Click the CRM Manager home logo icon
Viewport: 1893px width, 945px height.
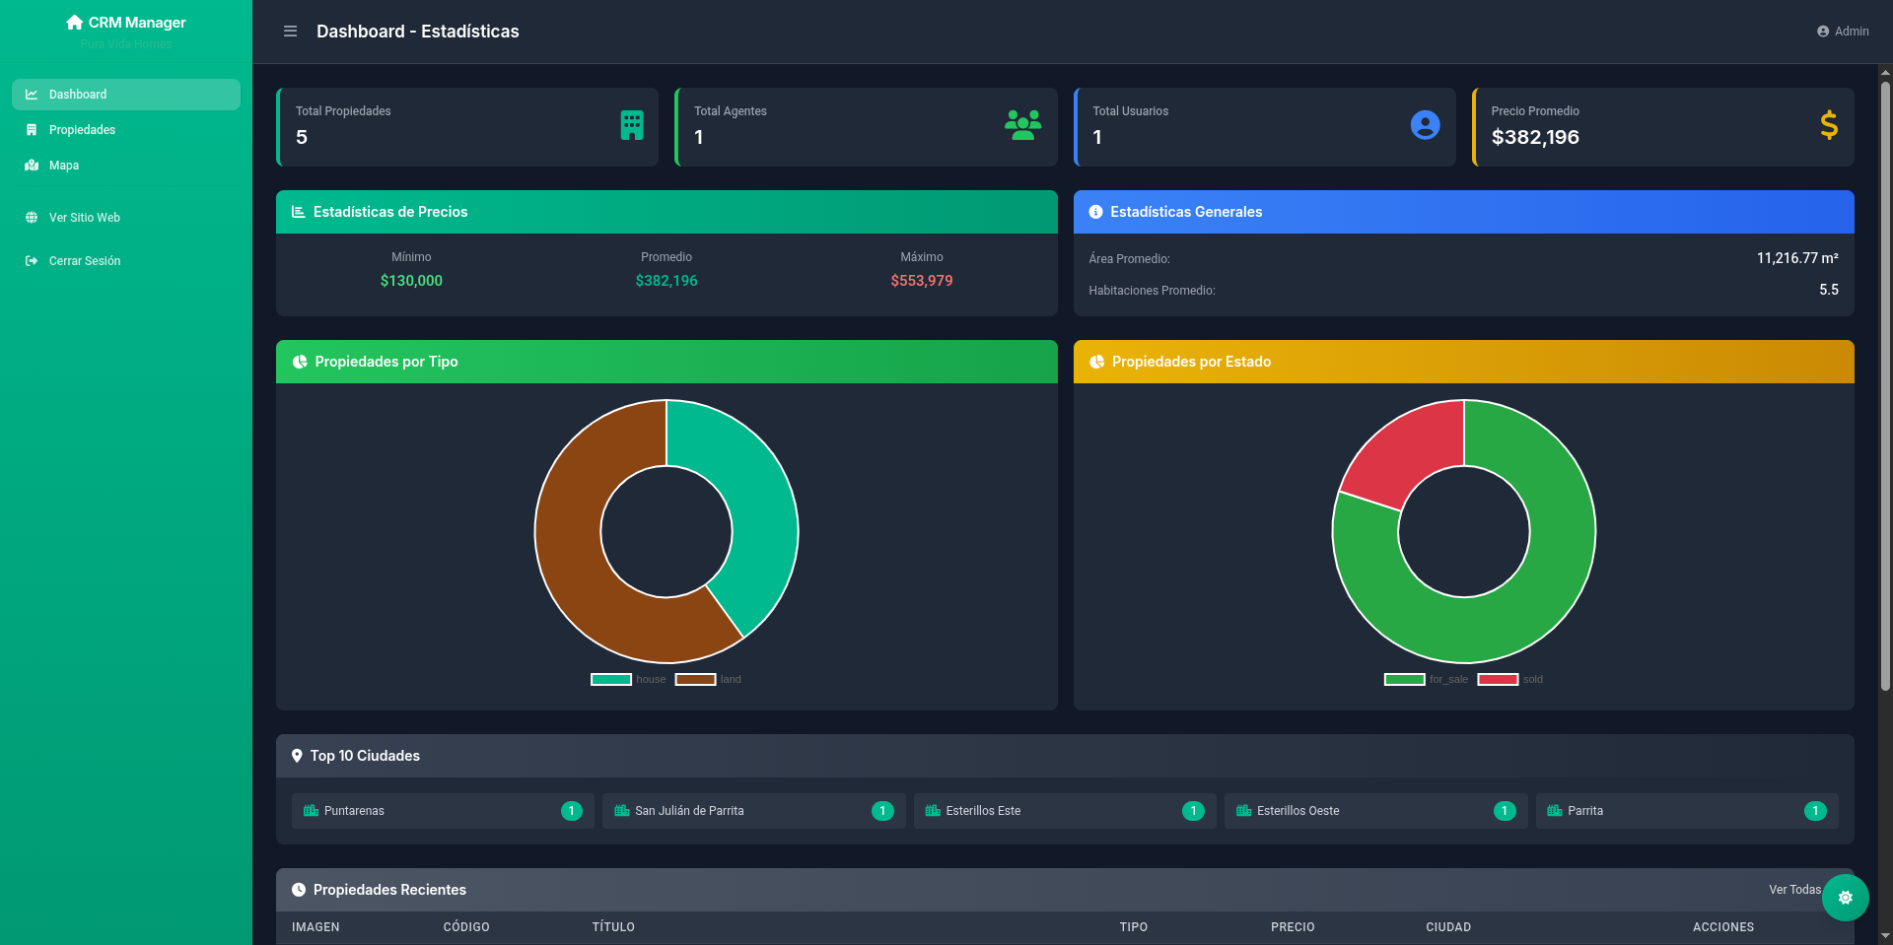(x=74, y=23)
